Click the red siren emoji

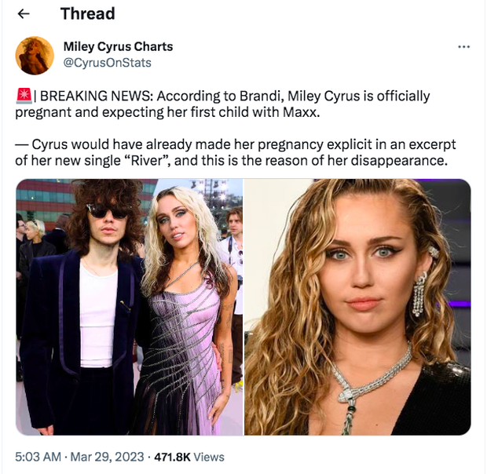point(23,96)
